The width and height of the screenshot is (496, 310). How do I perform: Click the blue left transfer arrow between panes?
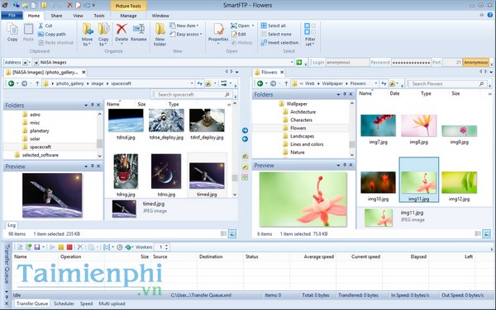[245, 139]
